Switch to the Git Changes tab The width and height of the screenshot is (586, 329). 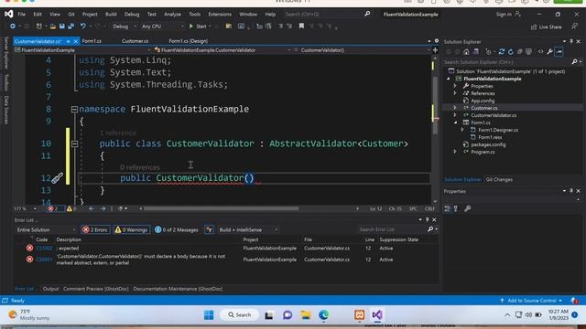[499, 180]
